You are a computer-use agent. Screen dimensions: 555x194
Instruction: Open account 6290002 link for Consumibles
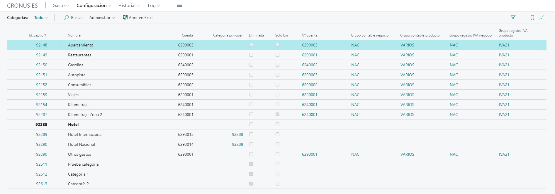310,85
